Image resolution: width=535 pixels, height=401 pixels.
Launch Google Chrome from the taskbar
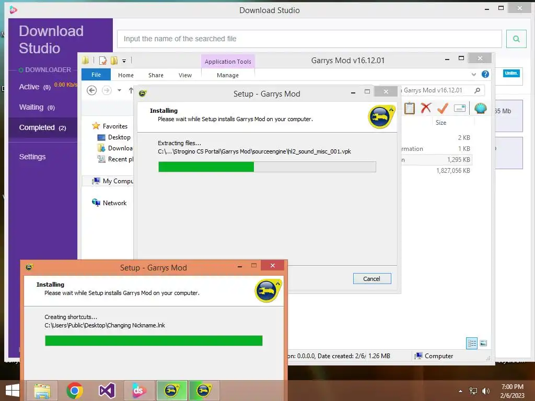pos(74,391)
